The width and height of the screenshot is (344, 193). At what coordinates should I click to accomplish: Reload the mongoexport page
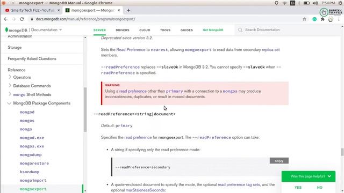click(22, 19)
